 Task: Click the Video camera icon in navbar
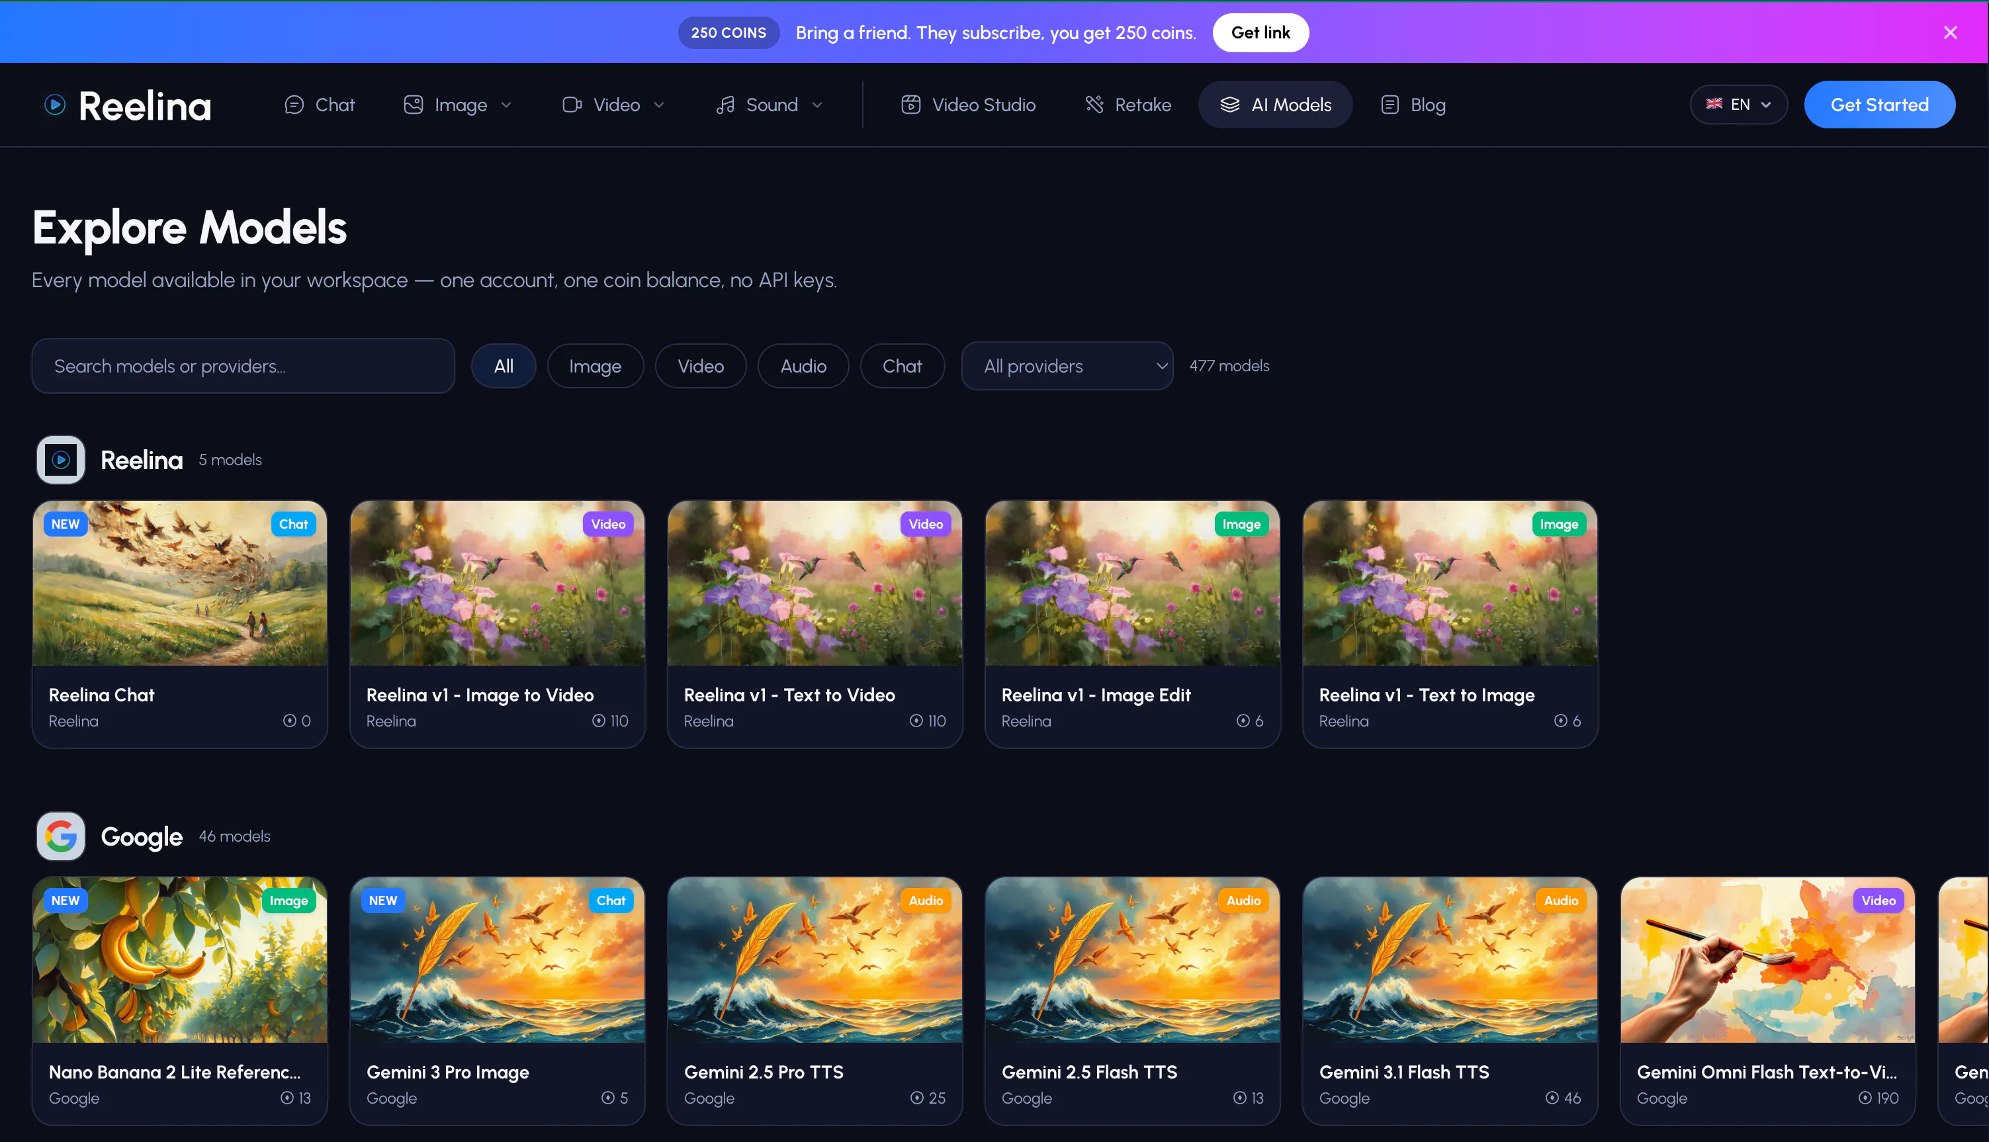(x=572, y=105)
